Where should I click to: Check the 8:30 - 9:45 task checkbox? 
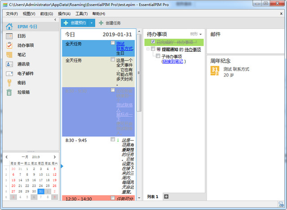pyautogui.click(x=113, y=140)
